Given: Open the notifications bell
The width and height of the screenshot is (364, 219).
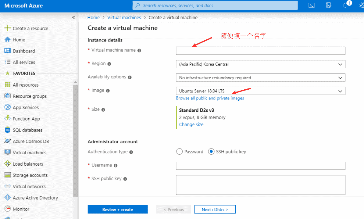Looking at the screenshot, I should tap(345, 5).
